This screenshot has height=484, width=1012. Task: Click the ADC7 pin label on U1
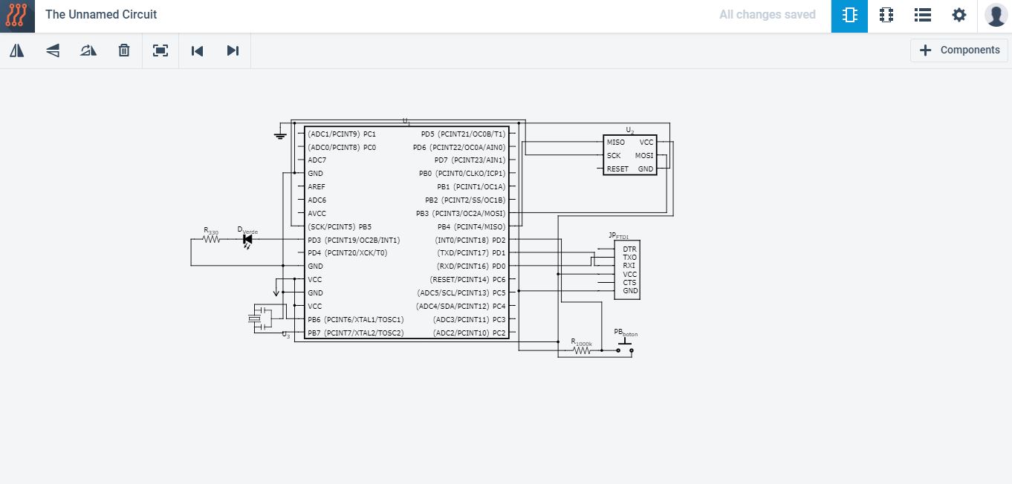(317, 160)
